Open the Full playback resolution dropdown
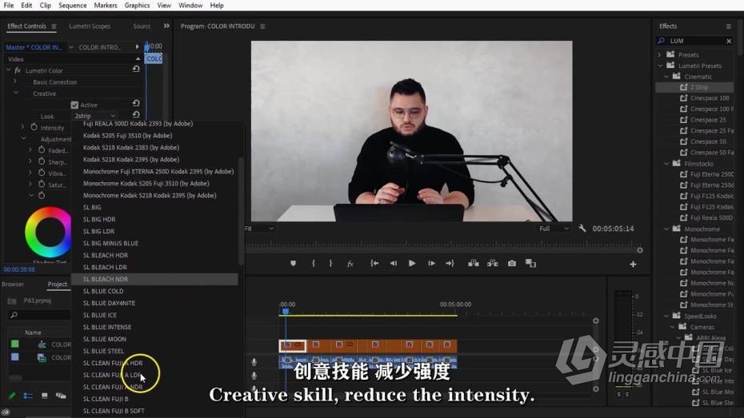This screenshot has width=744, height=418. pyautogui.click(x=554, y=229)
